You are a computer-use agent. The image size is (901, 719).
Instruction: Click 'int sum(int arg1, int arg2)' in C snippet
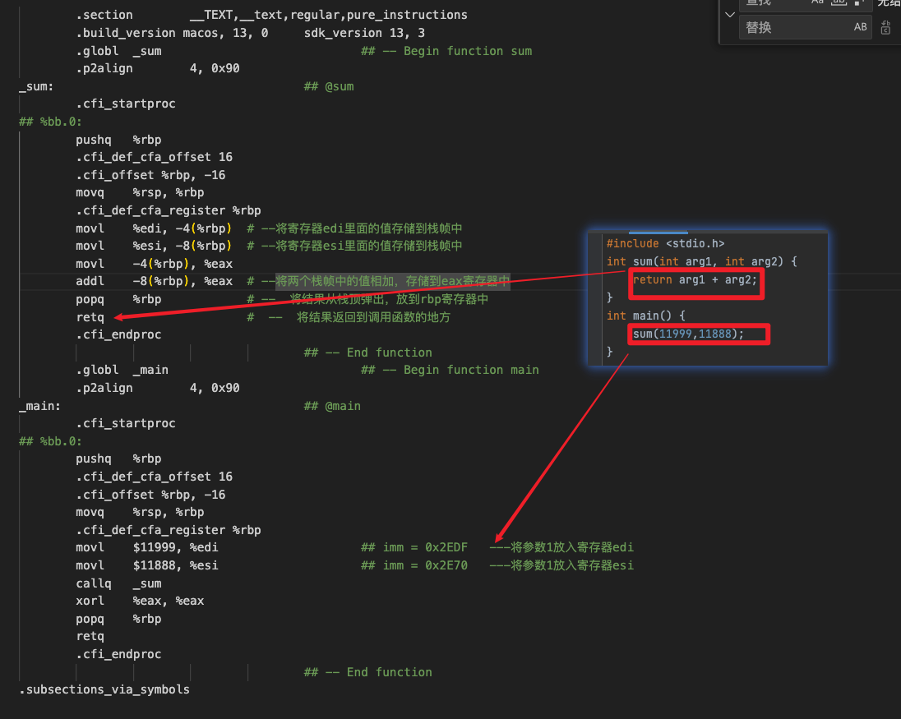[x=695, y=262]
